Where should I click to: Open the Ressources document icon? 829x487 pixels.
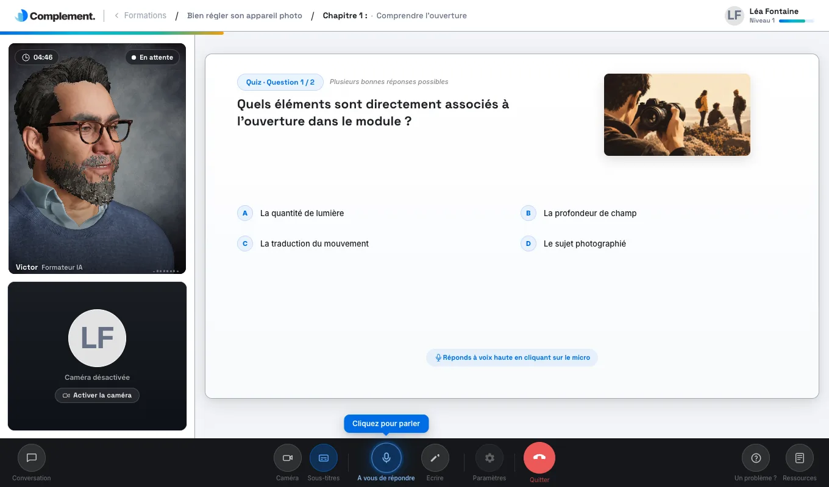pos(800,458)
